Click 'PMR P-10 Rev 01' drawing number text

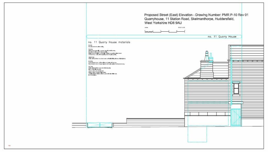point(235,15)
